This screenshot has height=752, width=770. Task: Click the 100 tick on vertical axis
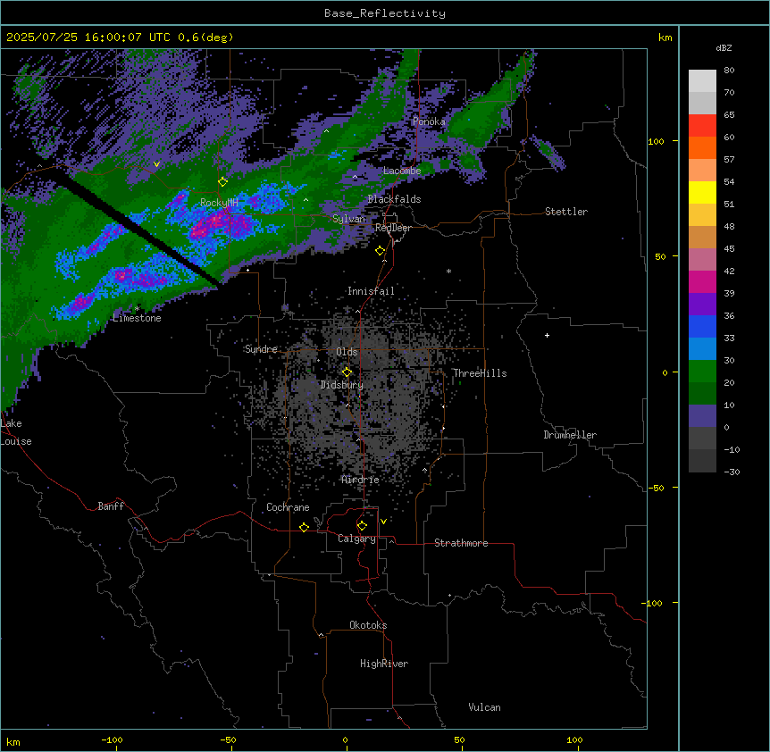pyautogui.click(x=656, y=141)
